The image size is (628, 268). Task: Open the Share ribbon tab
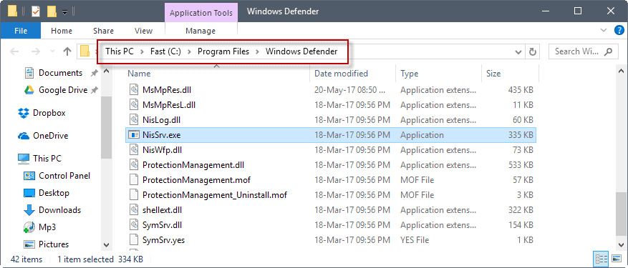[x=103, y=31]
